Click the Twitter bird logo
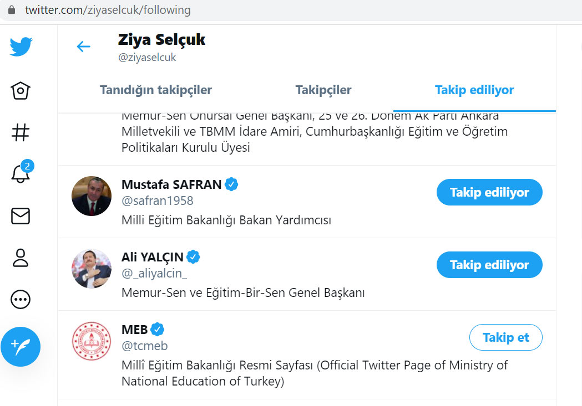The width and height of the screenshot is (582, 406). (21, 47)
